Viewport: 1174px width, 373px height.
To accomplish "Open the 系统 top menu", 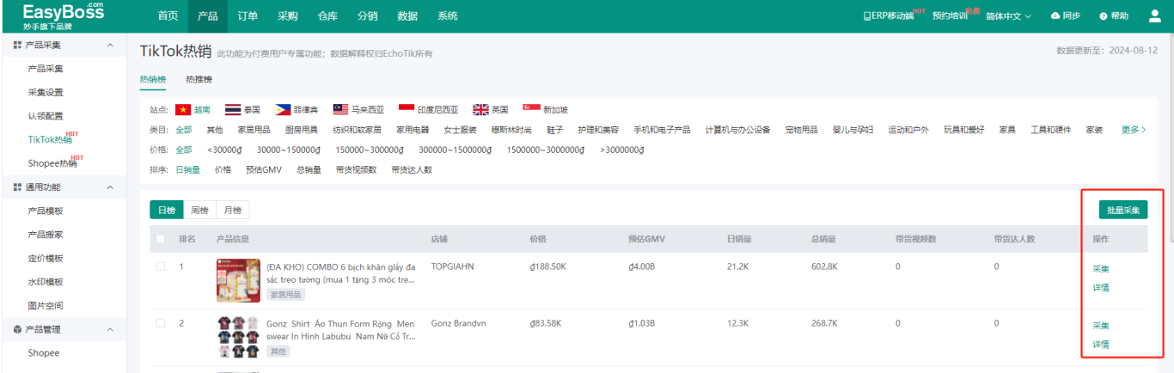I will [448, 16].
